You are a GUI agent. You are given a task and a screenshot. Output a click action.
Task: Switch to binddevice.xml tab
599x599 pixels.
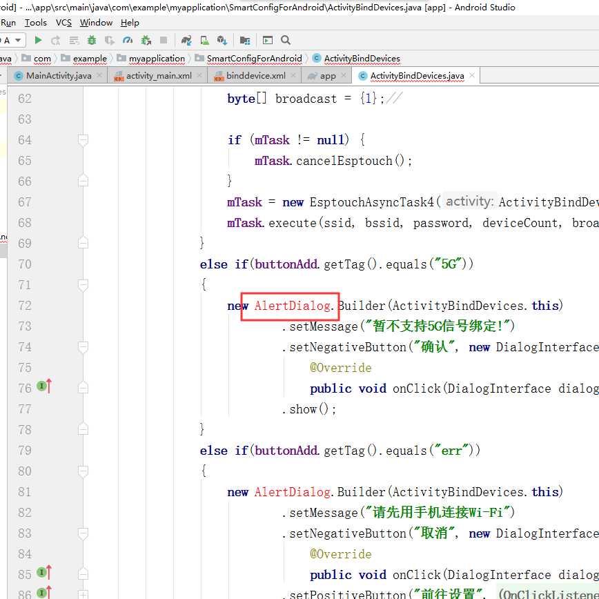255,76
